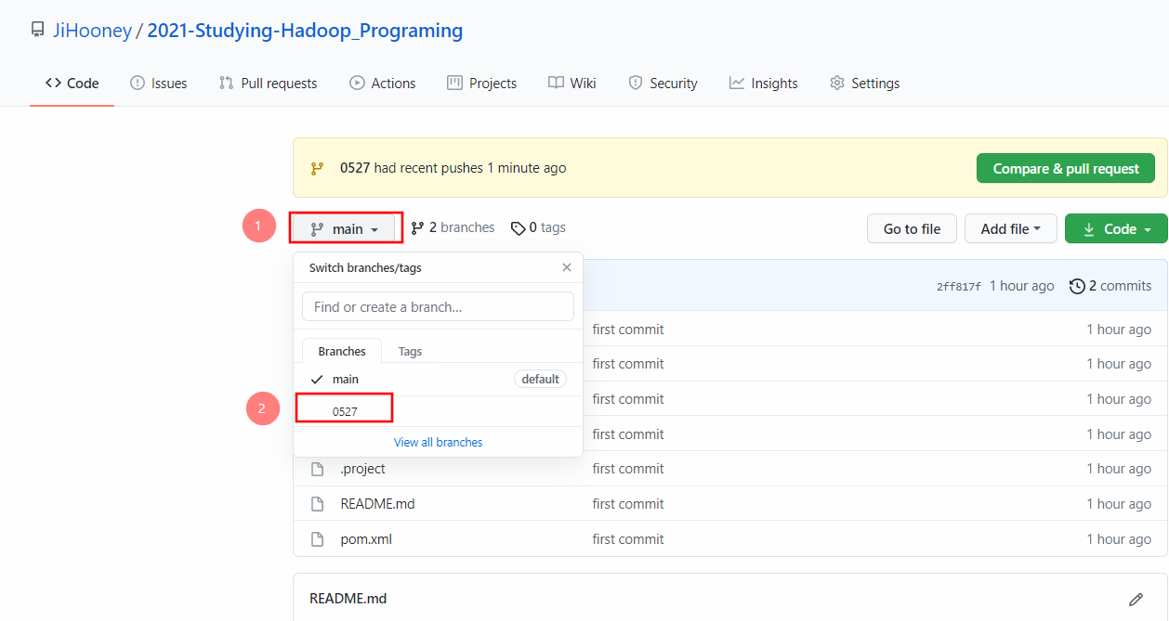Open the Issues tab
Image resolution: width=1169 pixels, height=621 pixels.
pyautogui.click(x=159, y=84)
